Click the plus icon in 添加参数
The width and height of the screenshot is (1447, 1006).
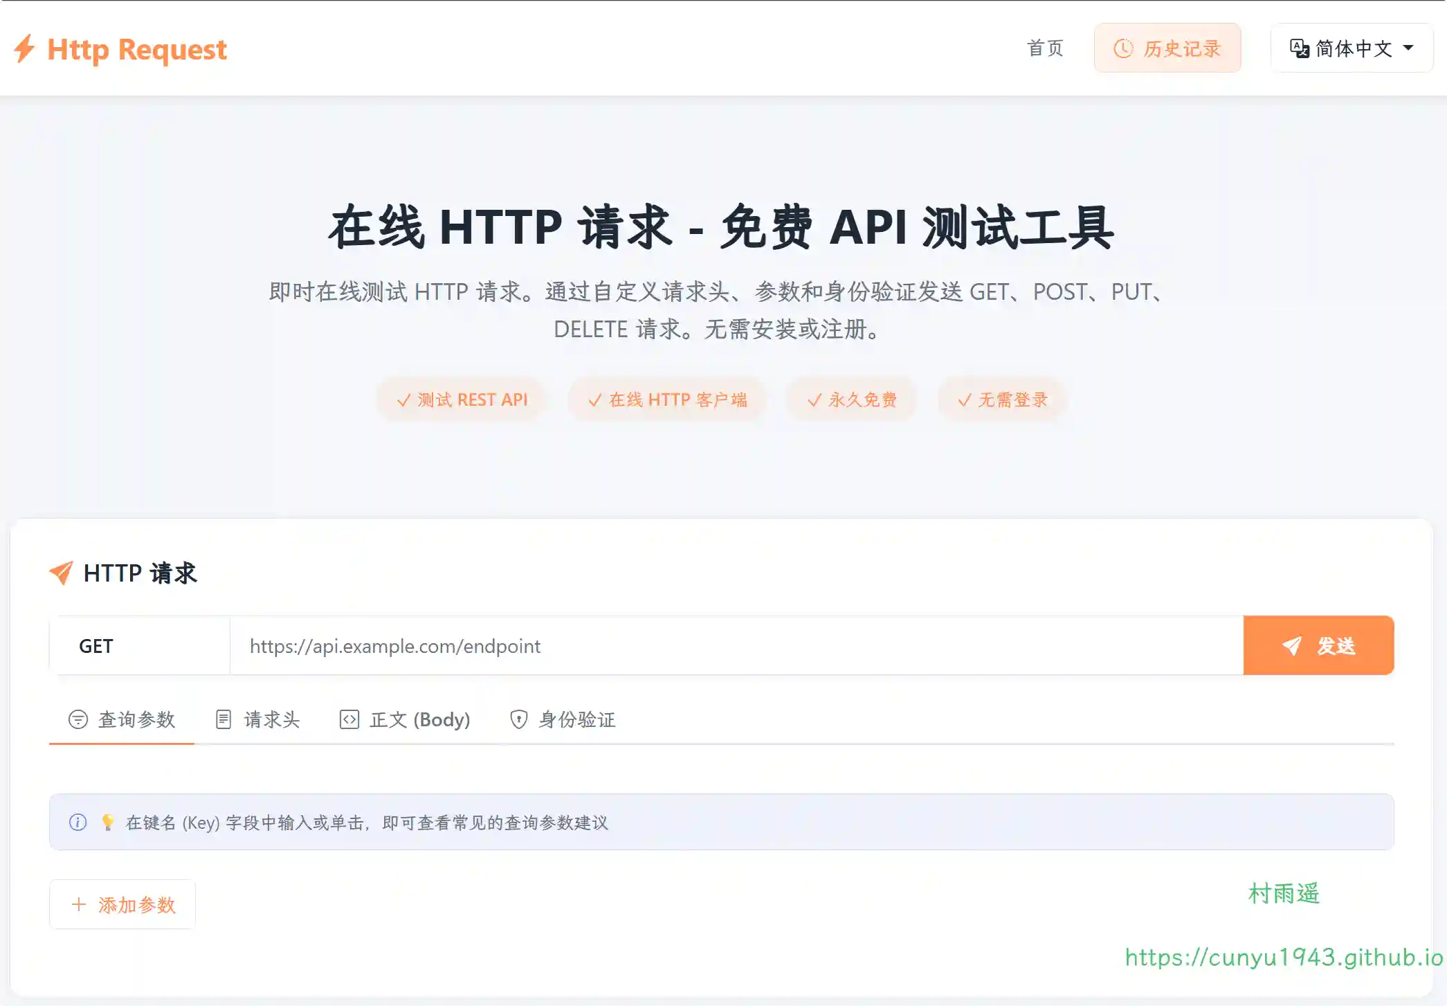coord(79,904)
